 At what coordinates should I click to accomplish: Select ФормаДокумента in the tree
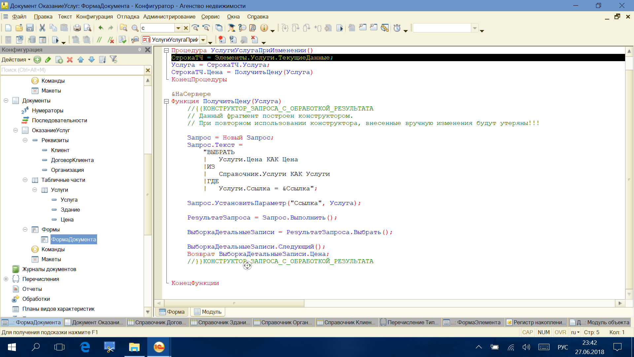74,239
